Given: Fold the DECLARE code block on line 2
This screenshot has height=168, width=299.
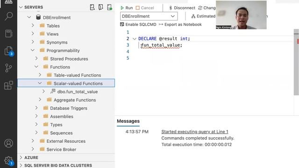Looking at the screenshot, I should click(135, 39).
